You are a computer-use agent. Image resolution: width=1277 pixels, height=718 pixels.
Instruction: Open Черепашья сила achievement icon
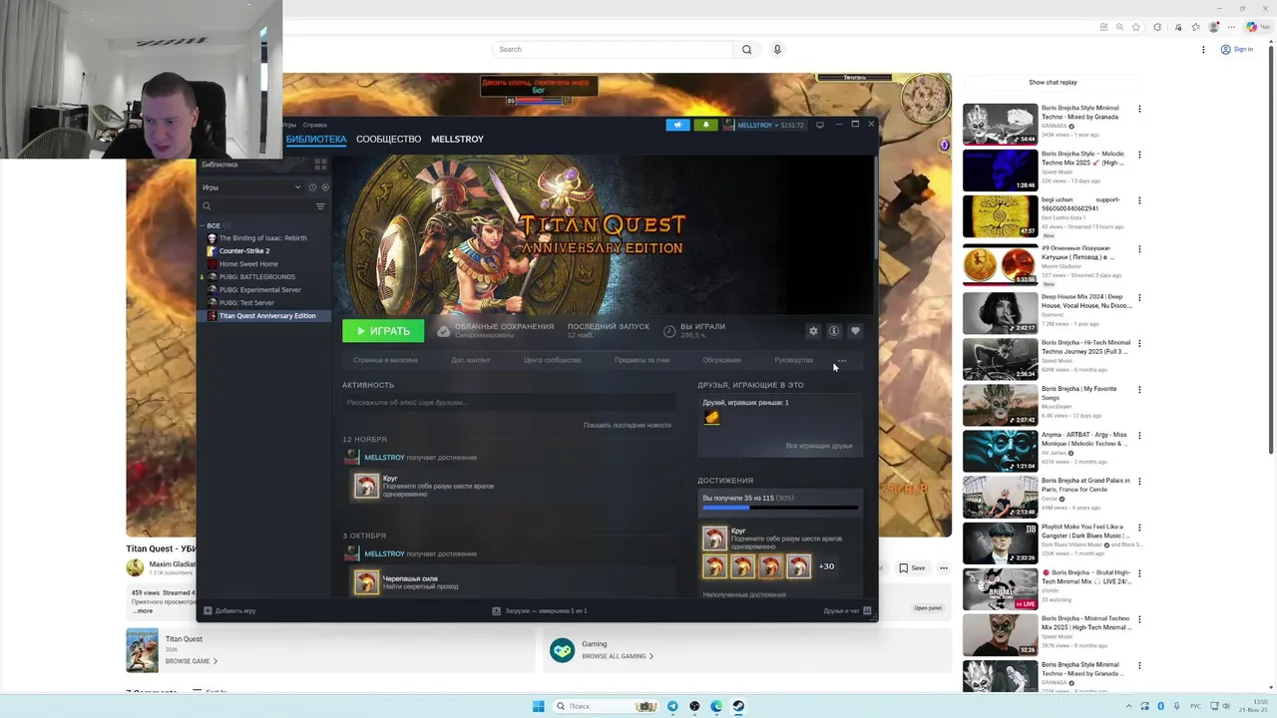tap(366, 582)
